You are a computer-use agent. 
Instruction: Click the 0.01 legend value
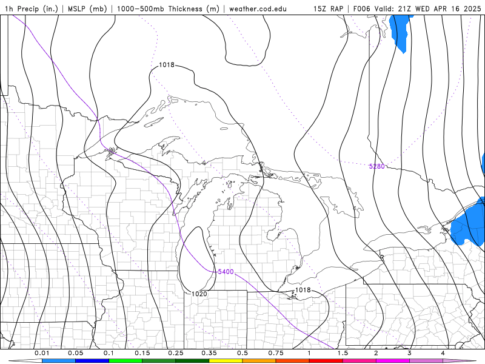click(42, 353)
